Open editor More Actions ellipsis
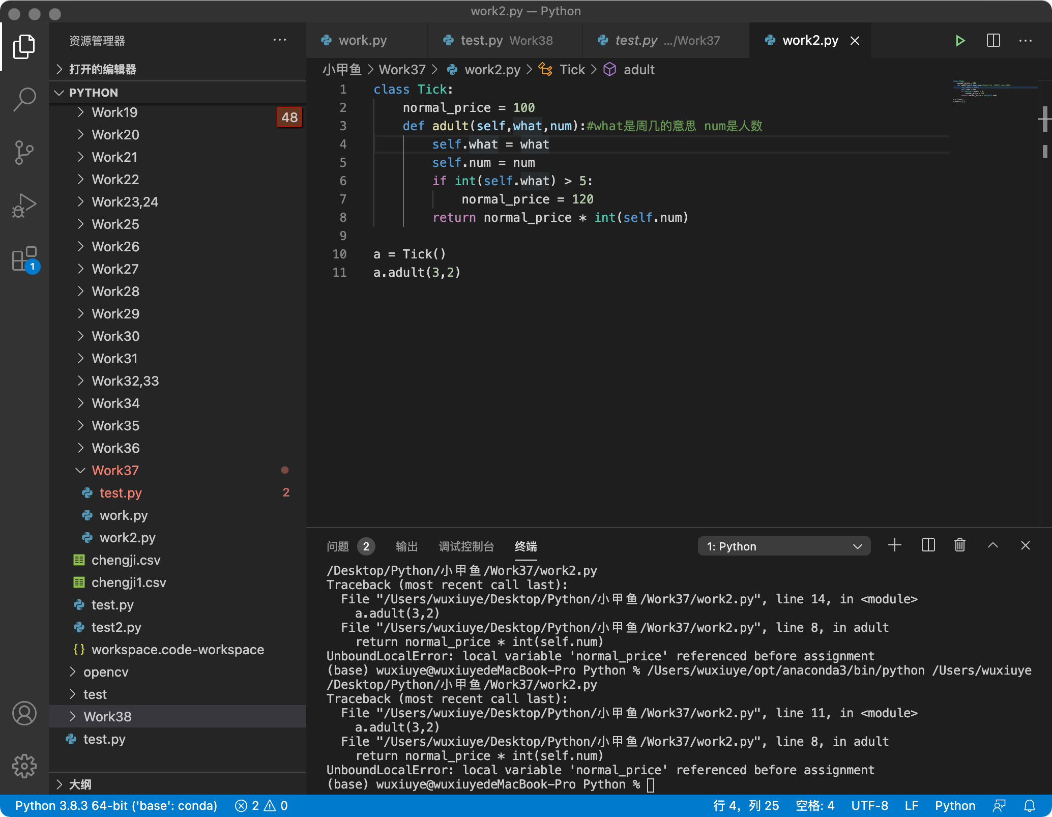 (x=1026, y=40)
